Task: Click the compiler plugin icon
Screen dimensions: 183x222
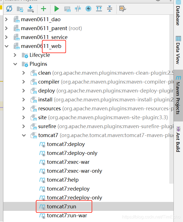Action: pyautogui.click(x=34, y=82)
